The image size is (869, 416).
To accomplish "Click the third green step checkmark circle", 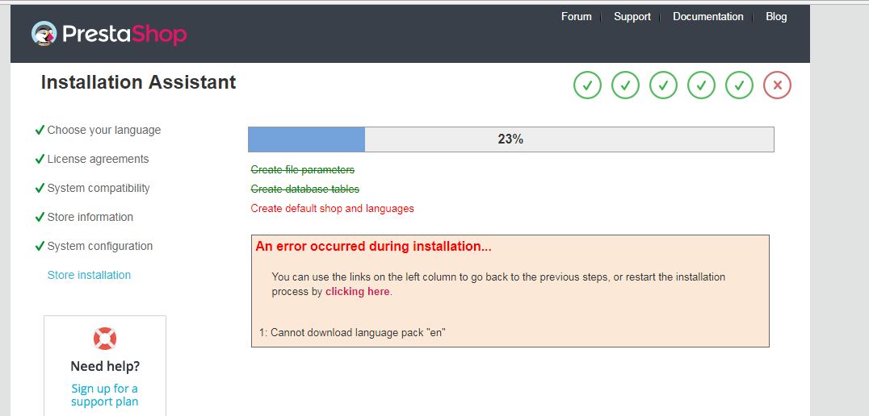I will [x=663, y=85].
